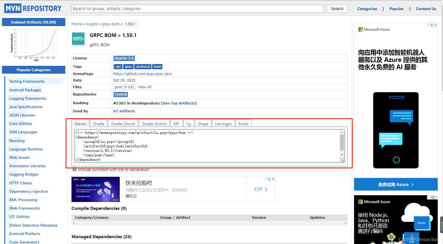Click left arrow of dependencies table scrollbar
Image resolution: width=443 pixels, height=244 pixels.
coord(74,223)
